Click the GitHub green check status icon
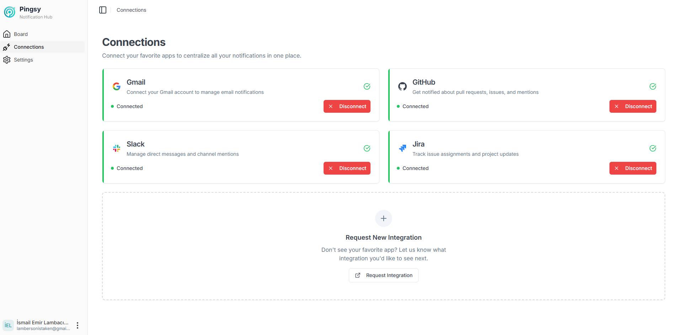Image resolution: width=677 pixels, height=335 pixels. coord(653,86)
